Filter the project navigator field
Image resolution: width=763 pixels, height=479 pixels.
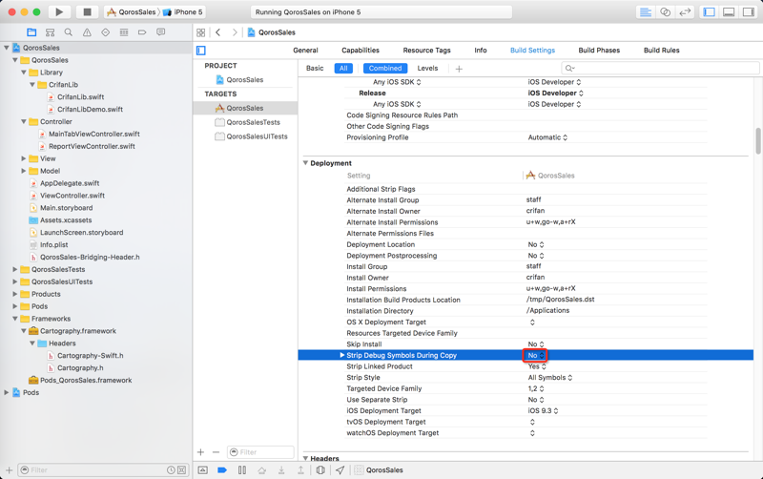click(x=103, y=469)
